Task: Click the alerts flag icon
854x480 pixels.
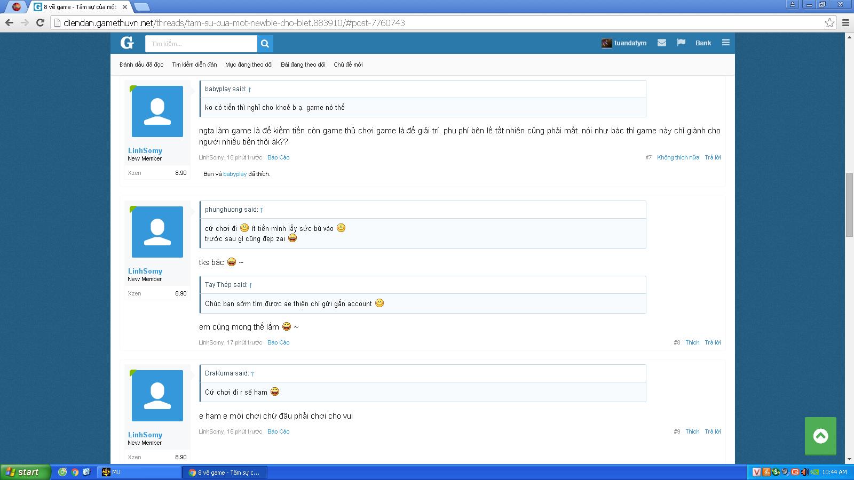Action: [681, 43]
